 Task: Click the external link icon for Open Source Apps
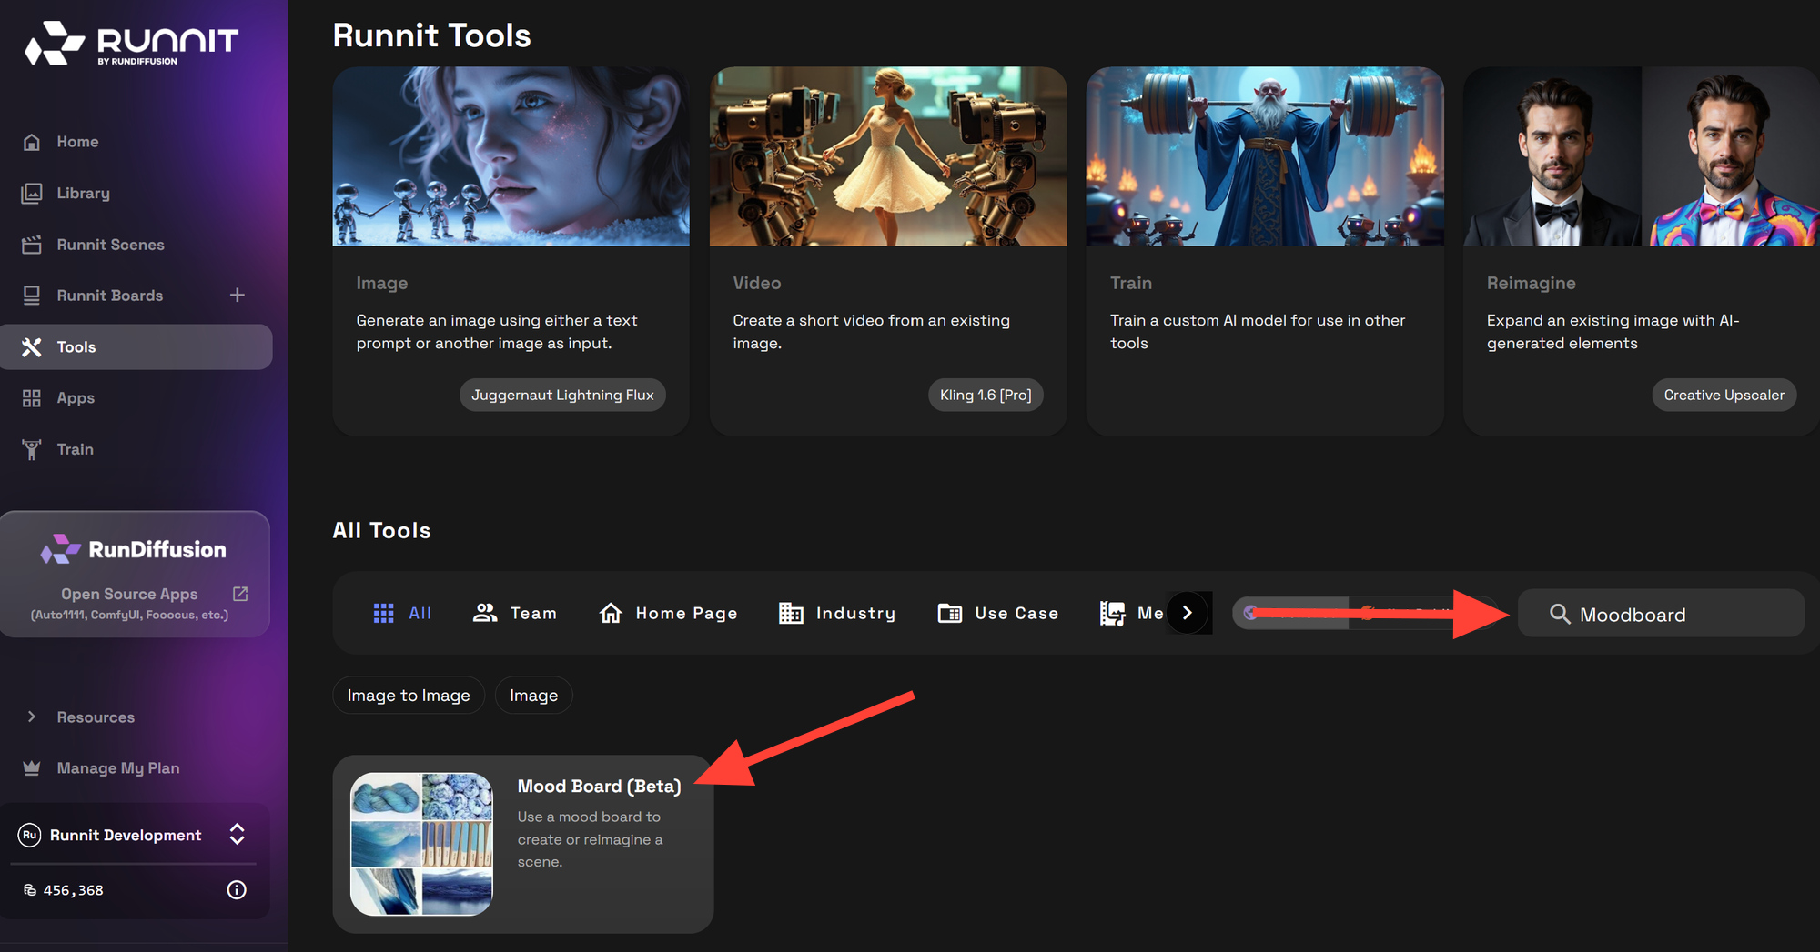coord(240,593)
